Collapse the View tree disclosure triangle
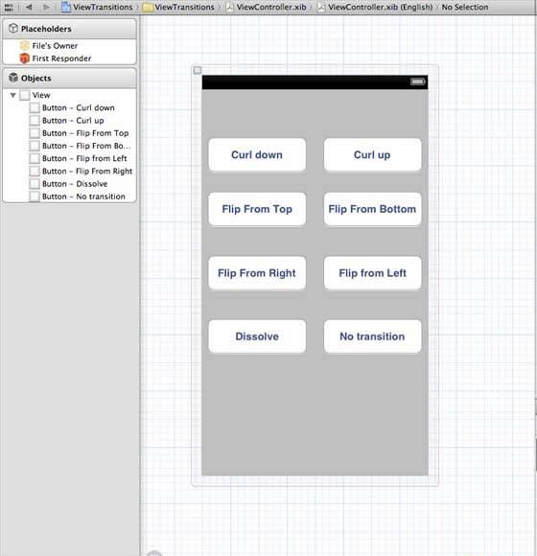Screen dimensions: 537x556 click(12, 95)
